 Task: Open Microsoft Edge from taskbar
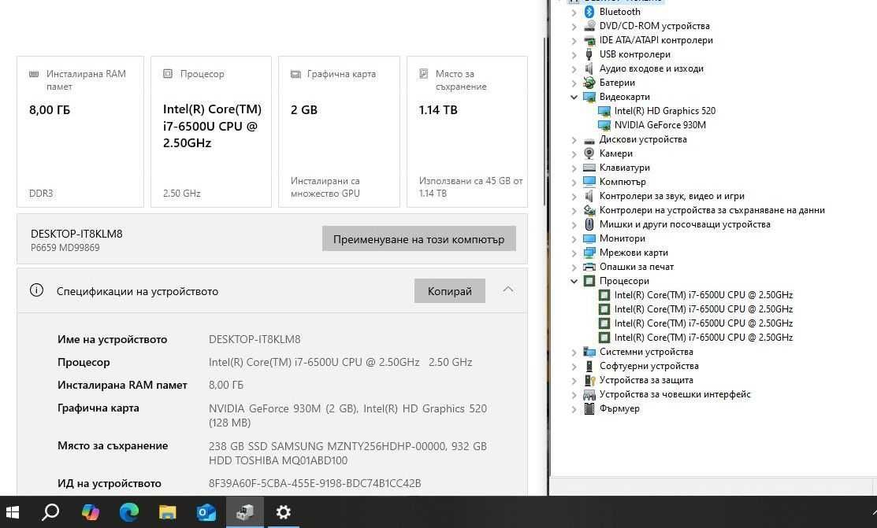pos(128,511)
